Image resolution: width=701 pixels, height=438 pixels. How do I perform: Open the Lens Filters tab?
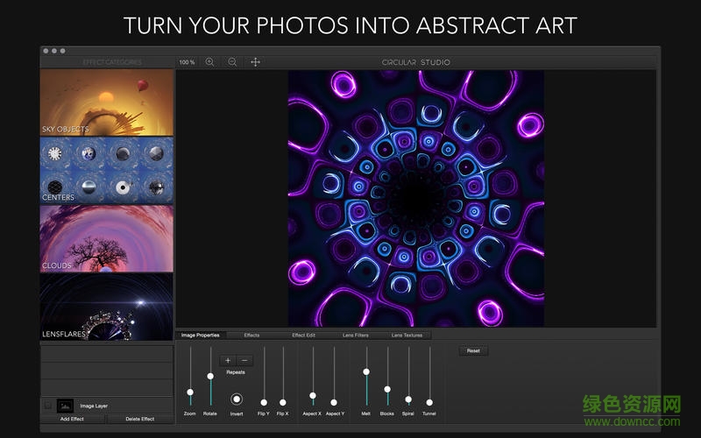click(x=356, y=336)
